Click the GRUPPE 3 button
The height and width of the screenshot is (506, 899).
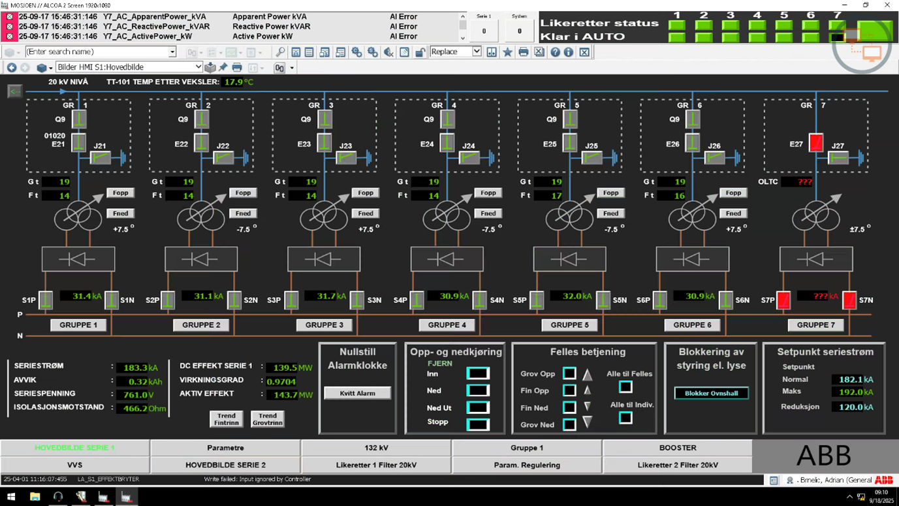[x=324, y=325]
